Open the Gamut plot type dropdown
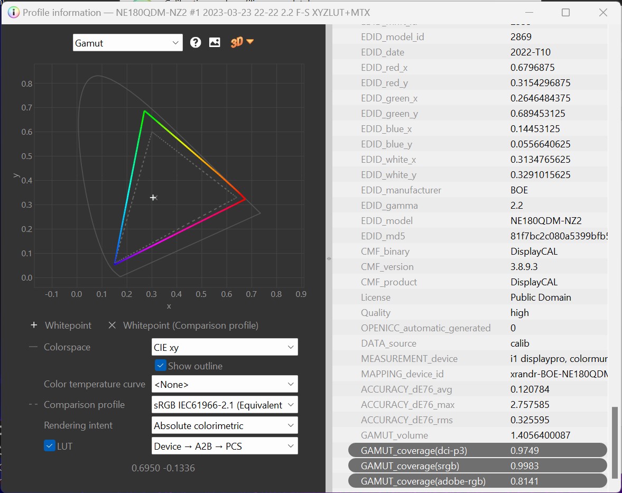The width and height of the screenshot is (622, 493). (x=127, y=43)
